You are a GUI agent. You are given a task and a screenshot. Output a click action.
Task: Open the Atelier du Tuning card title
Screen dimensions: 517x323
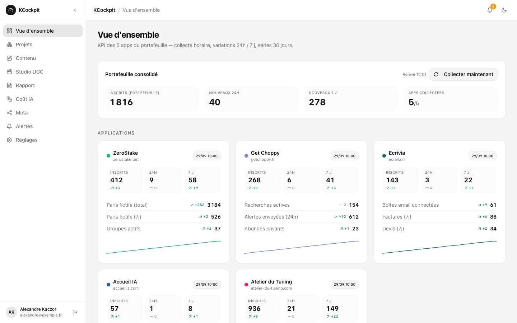271,282
